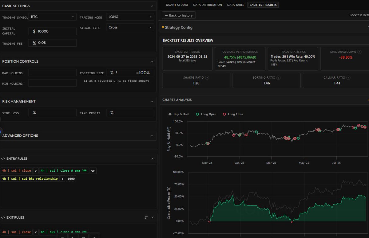Click the code icon beside Exit Rules
369x238 pixels.
tap(3, 217)
